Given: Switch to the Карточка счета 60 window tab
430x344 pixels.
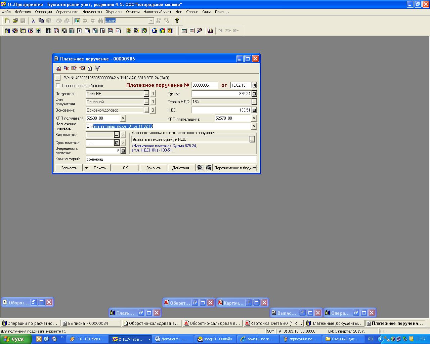Looking at the screenshot, I should tap(273, 323).
